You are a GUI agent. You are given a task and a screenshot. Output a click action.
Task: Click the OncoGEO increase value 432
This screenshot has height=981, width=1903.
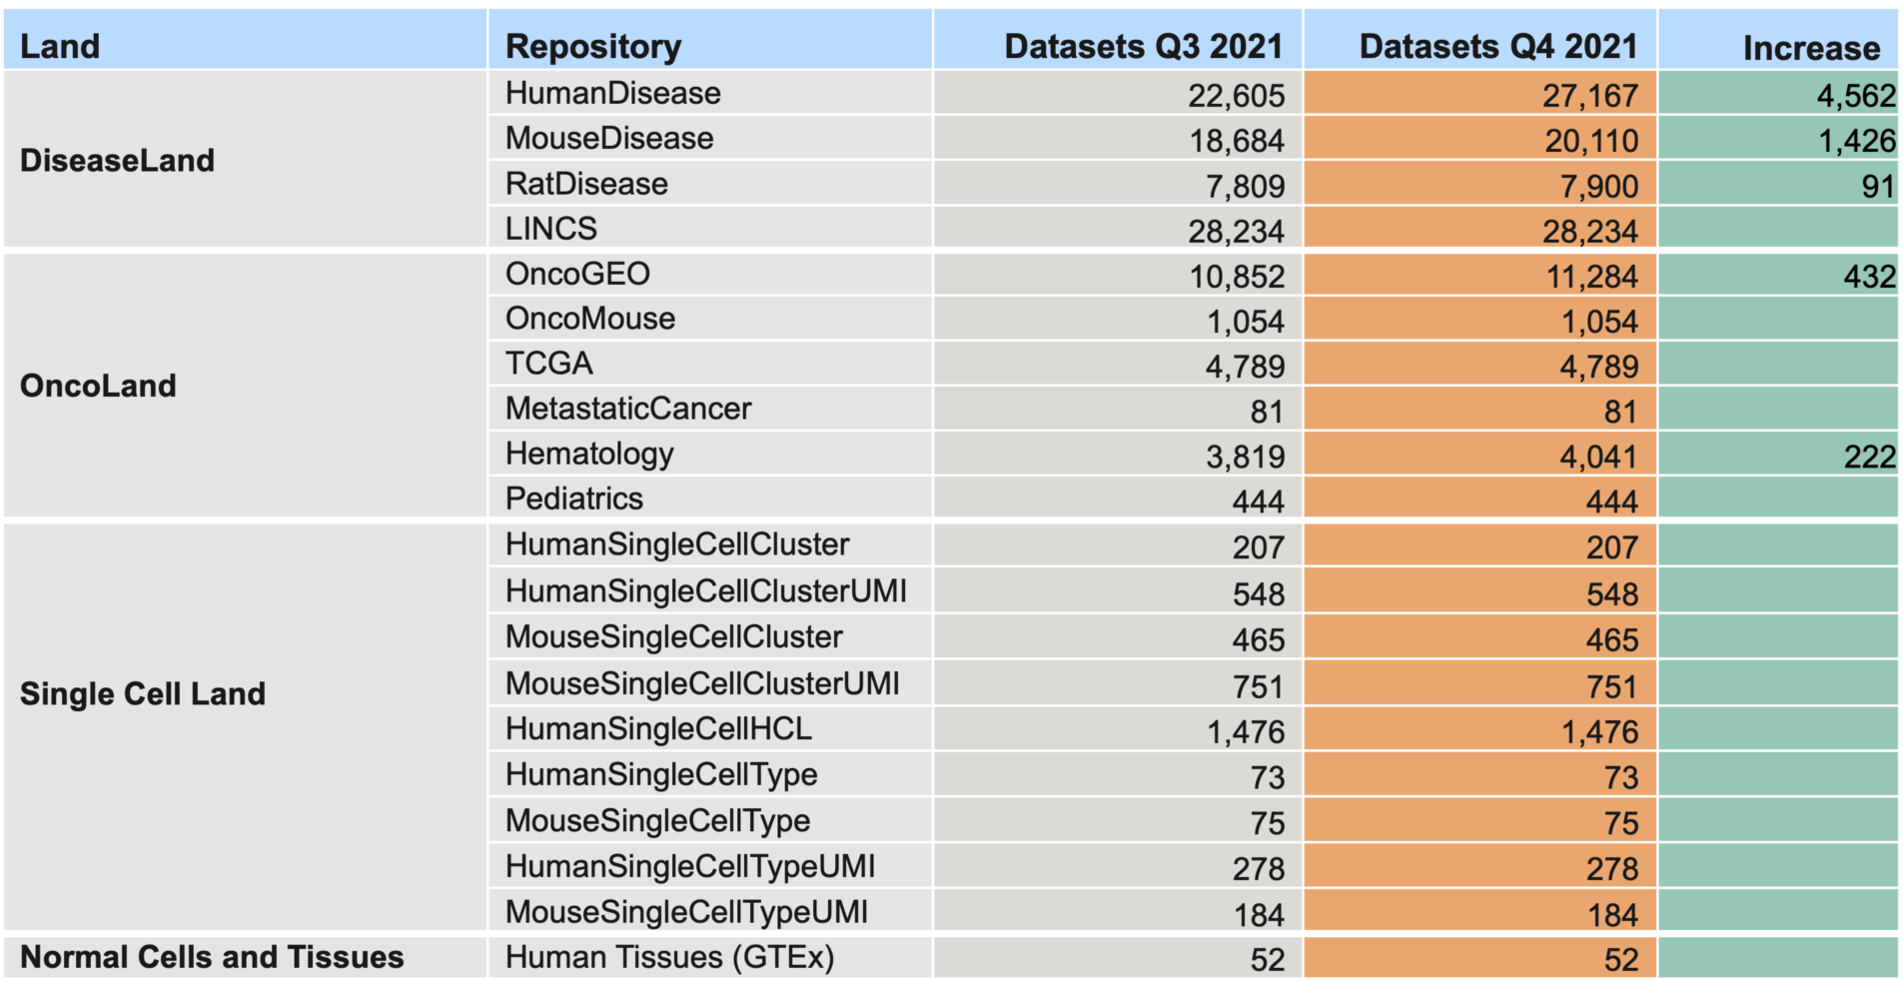click(x=1869, y=276)
